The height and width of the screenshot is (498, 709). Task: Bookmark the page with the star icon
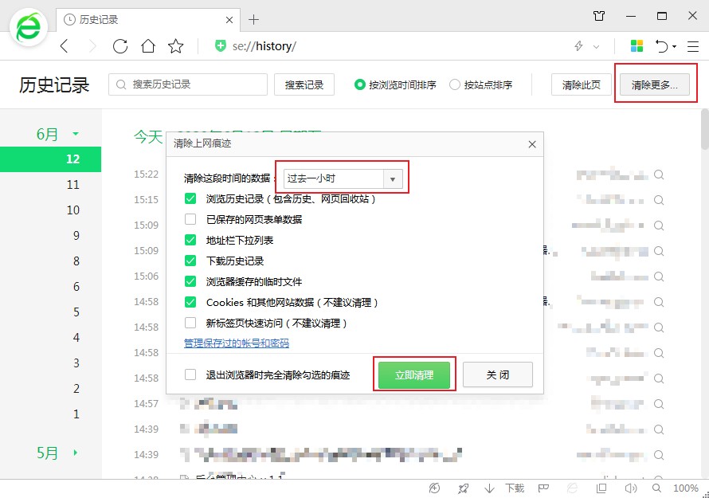point(175,46)
